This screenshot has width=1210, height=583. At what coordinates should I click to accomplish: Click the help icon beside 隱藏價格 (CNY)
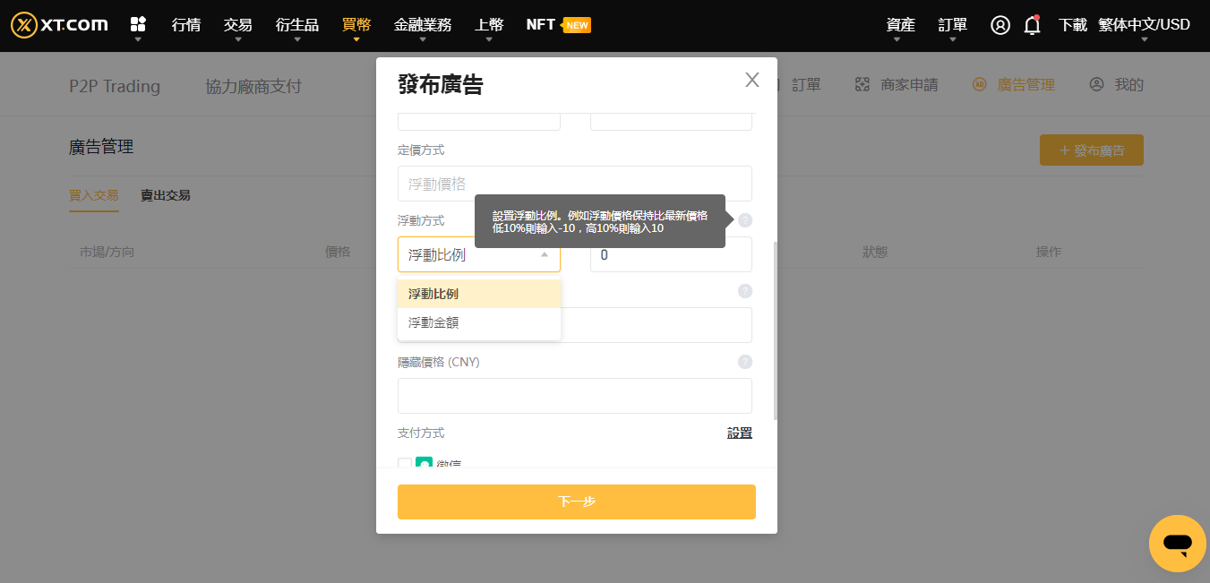point(745,362)
